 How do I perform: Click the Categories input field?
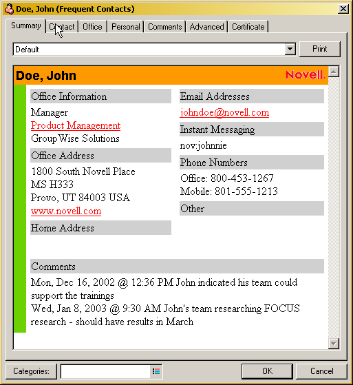pyautogui.click(x=105, y=371)
